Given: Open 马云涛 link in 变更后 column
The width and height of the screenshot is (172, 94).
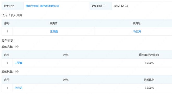Looking at the screenshot, I should (x=137, y=32).
